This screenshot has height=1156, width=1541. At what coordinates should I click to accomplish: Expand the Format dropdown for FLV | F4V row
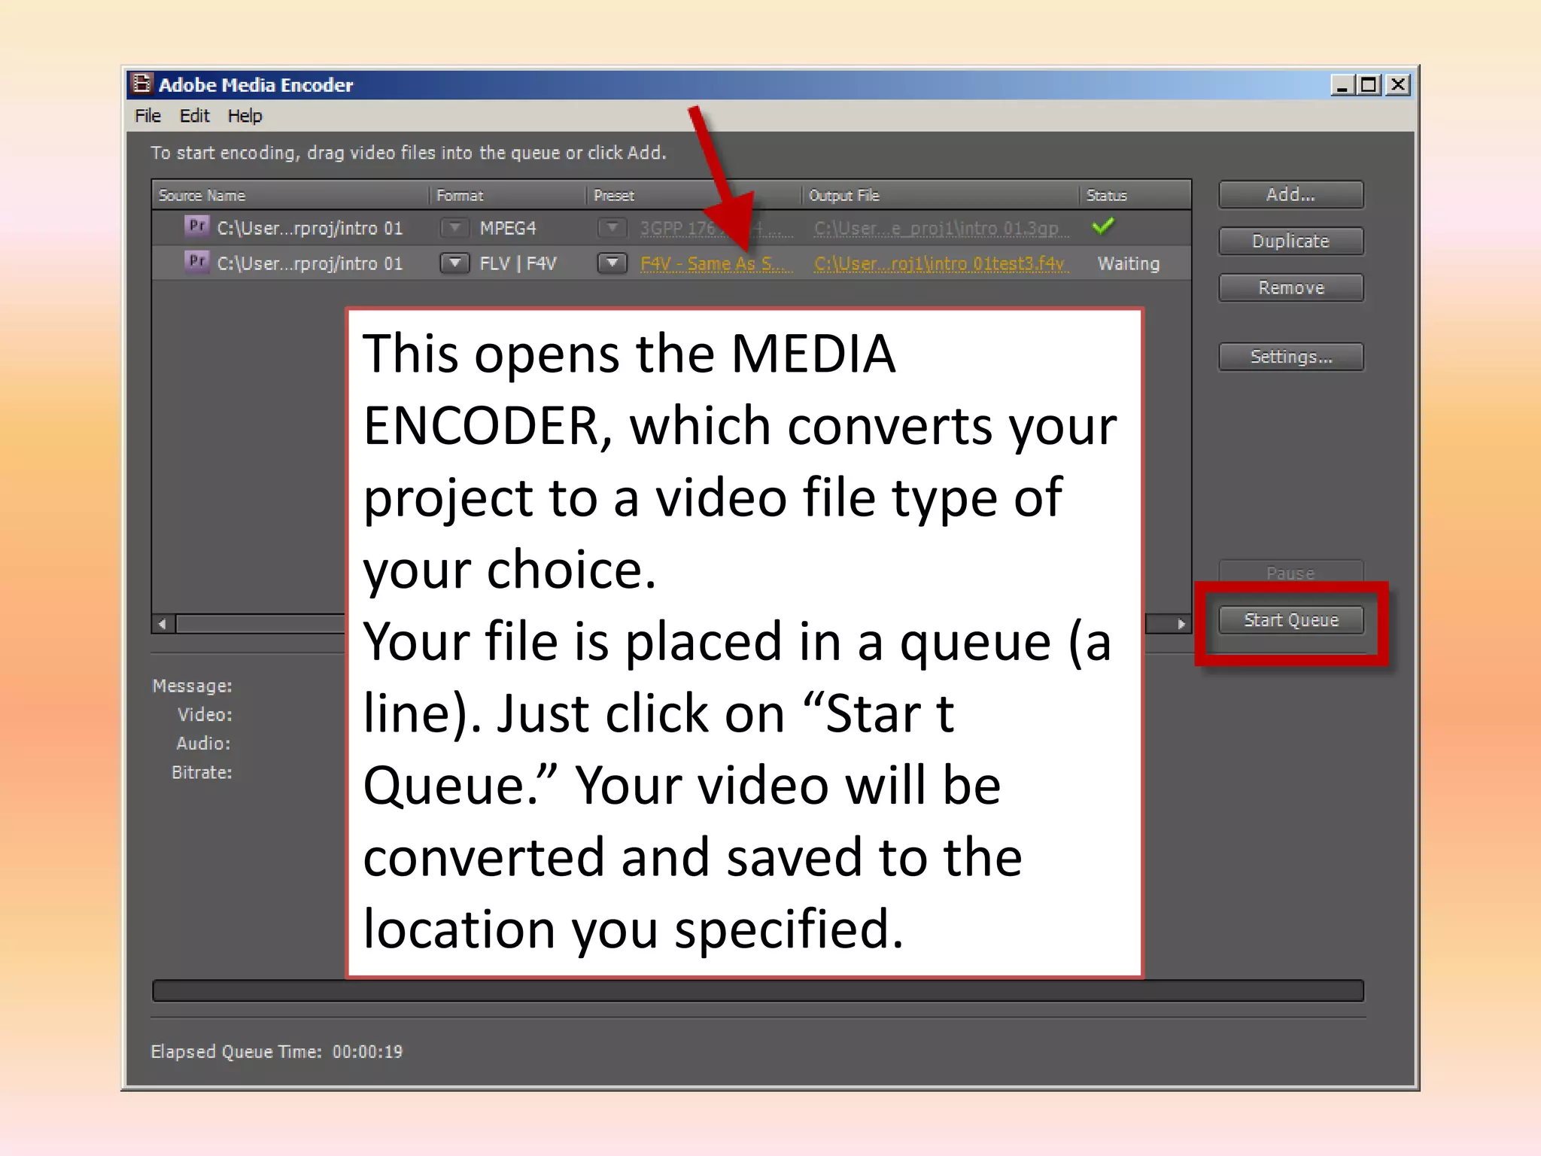click(454, 263)
